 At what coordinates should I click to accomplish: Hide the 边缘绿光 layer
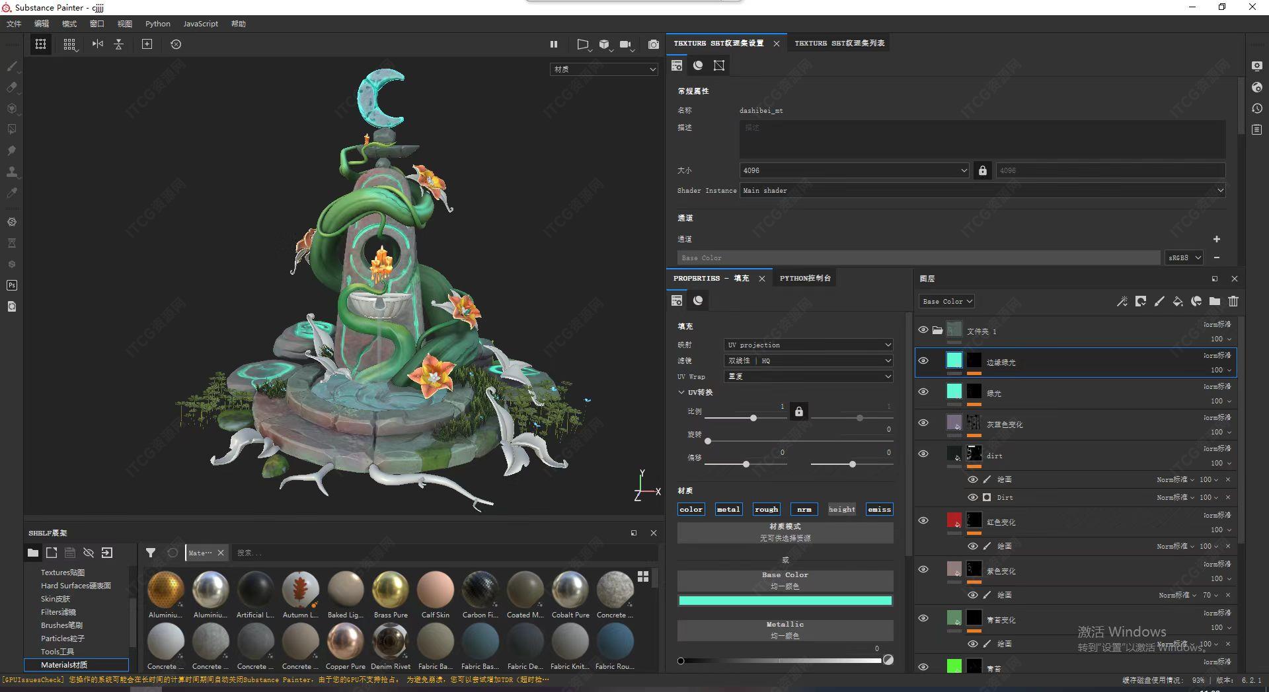923,361
